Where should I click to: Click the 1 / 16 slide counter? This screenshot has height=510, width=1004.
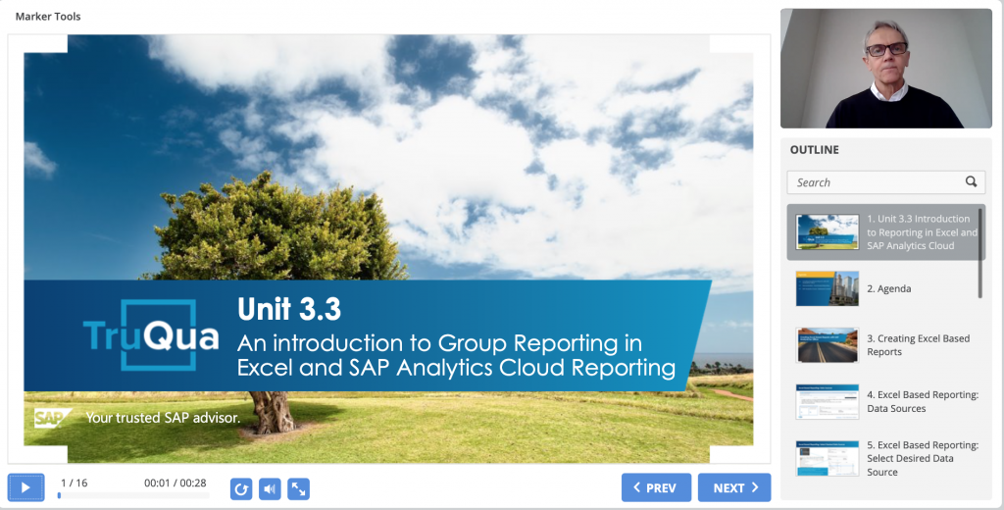pyautogui.click(x=75, y=483)
